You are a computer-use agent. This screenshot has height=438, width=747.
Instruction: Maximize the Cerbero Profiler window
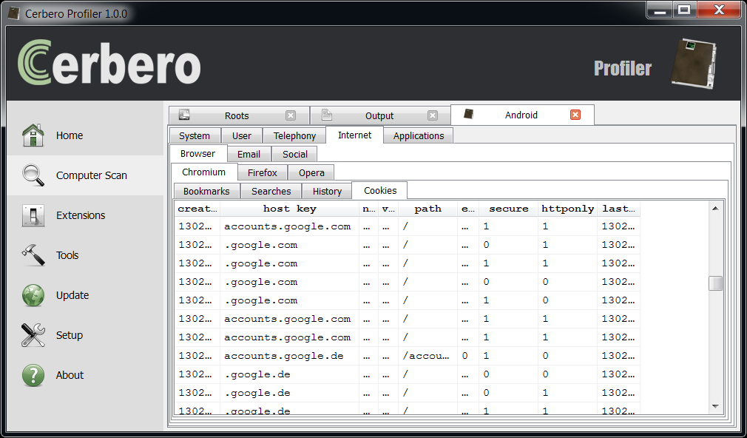pyautogui.click(x=684, y=10)
